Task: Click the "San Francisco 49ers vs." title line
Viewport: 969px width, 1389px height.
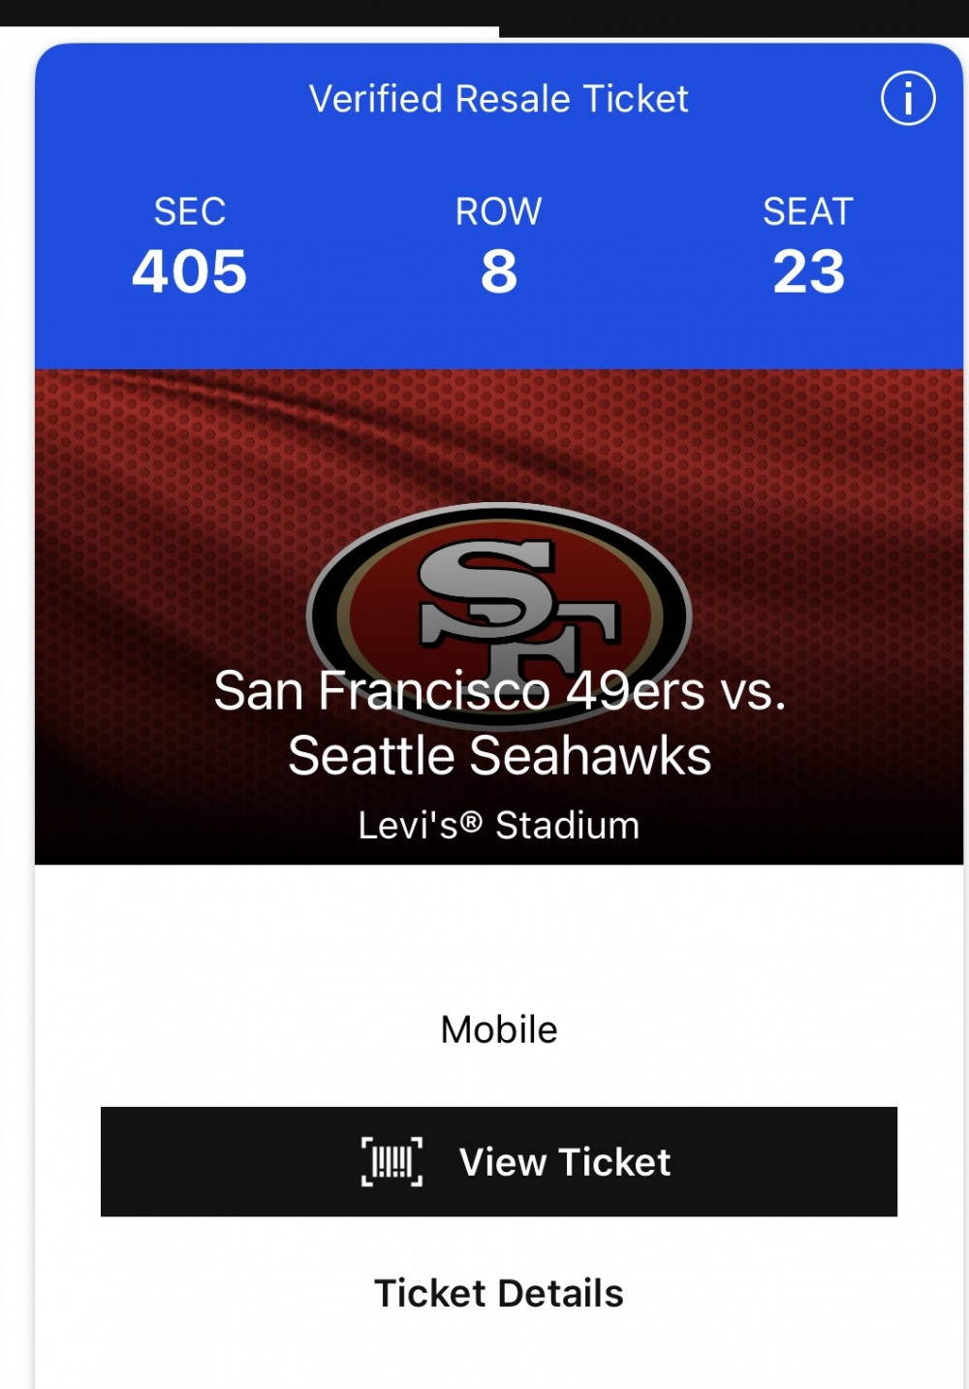Action: [499, 691]
